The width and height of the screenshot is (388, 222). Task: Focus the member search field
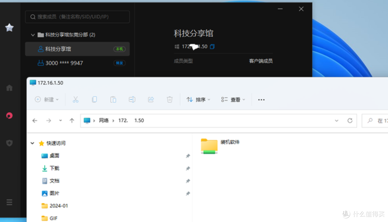coord(77,17)
